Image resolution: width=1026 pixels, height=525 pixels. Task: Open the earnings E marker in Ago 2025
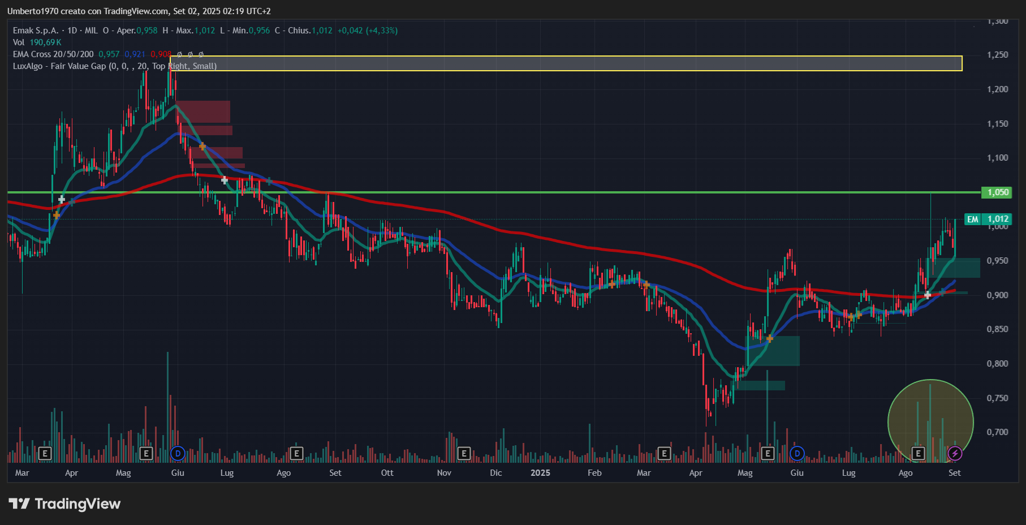[918, 453]
